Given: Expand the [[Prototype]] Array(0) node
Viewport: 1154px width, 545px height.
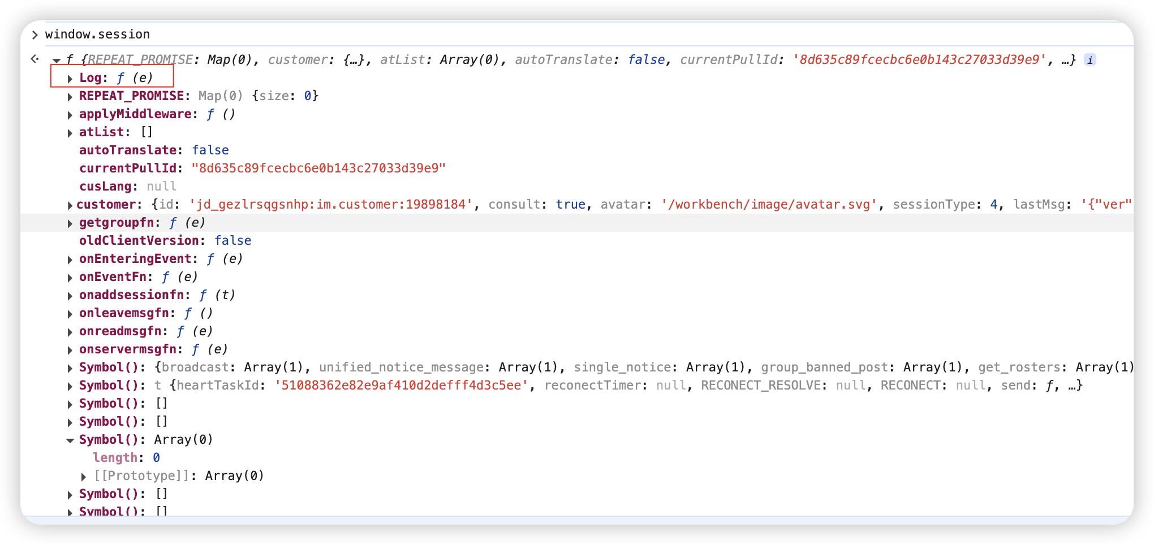Looking at the screenshot, I should [84, 477].
